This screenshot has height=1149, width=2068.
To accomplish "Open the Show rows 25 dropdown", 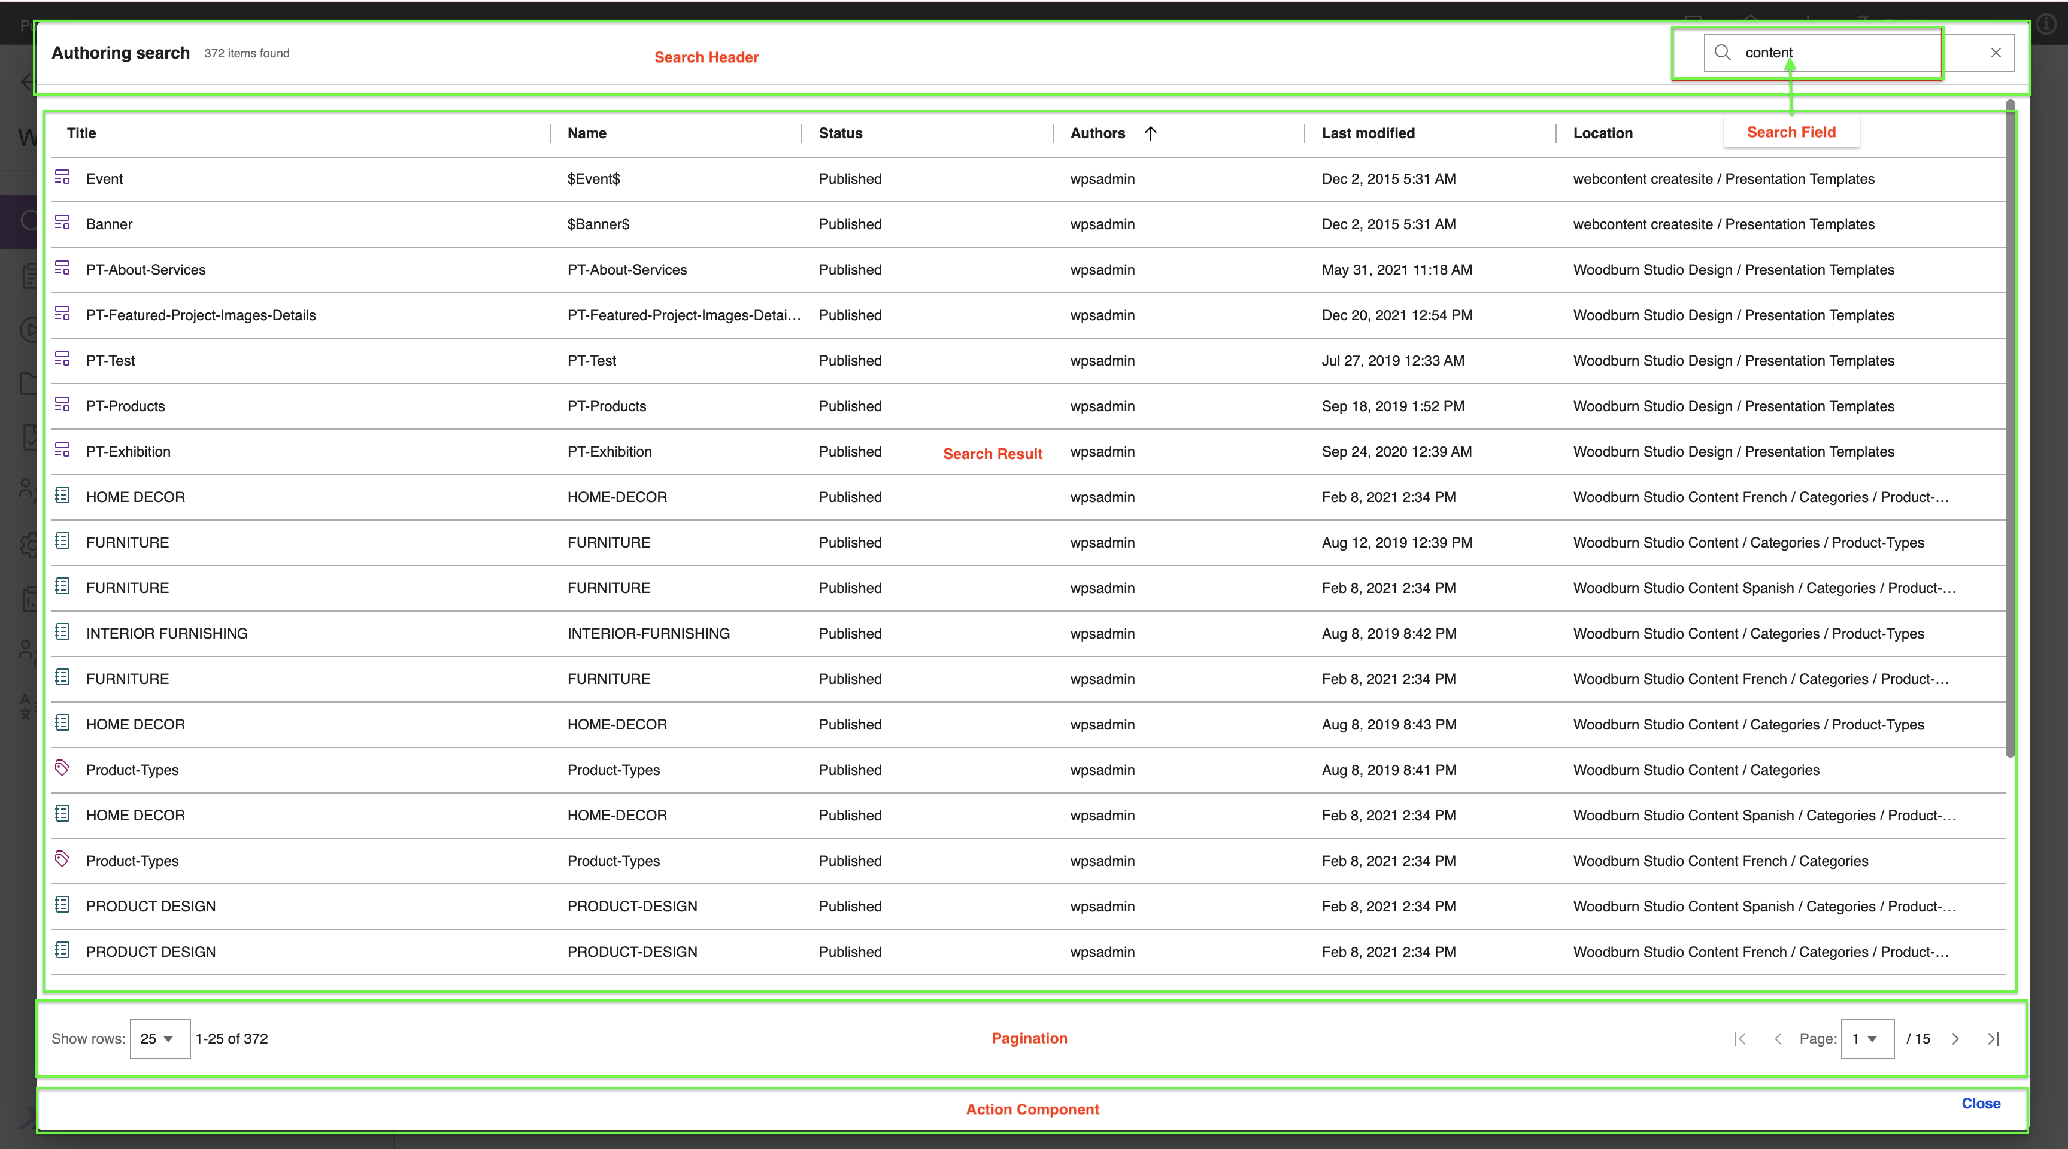I will point(159,1038).
